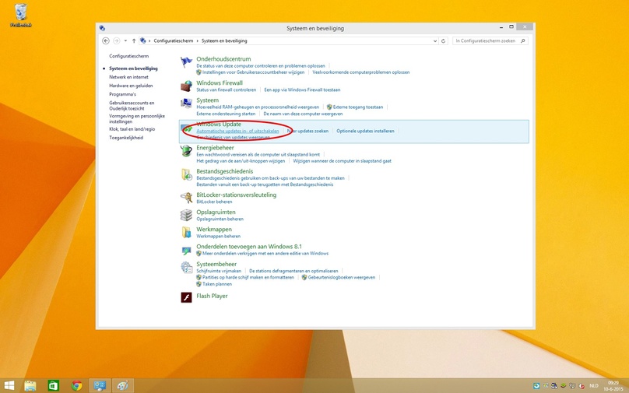Open File Explorer from taskbar

pyautogui.click(x=30, y=385)
